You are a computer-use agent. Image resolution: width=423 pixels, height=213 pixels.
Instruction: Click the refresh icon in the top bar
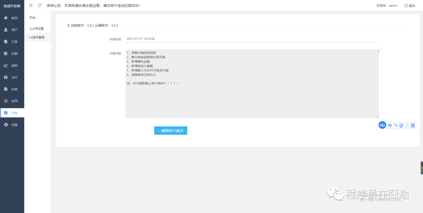click(x=40, y=5)
